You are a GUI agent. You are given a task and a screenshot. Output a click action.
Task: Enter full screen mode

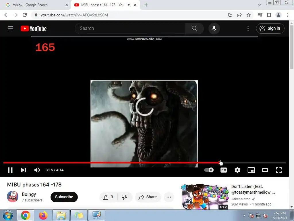tap(279, 170)
